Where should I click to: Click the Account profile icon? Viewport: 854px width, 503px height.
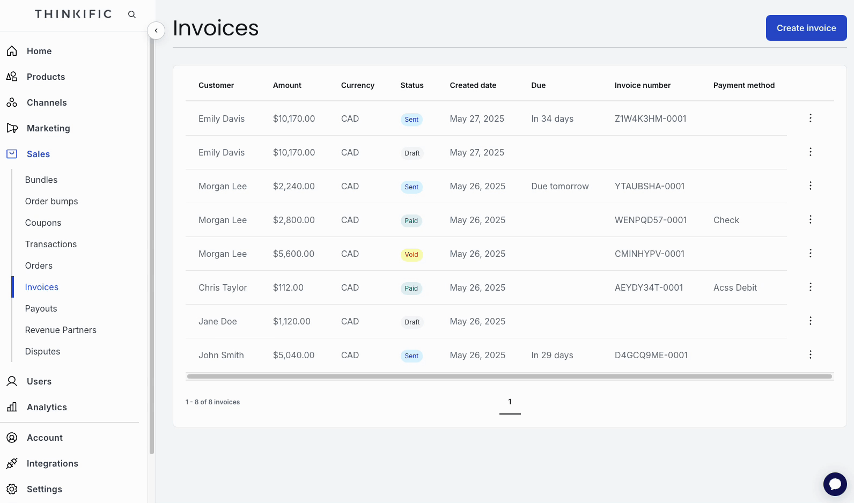12,438
